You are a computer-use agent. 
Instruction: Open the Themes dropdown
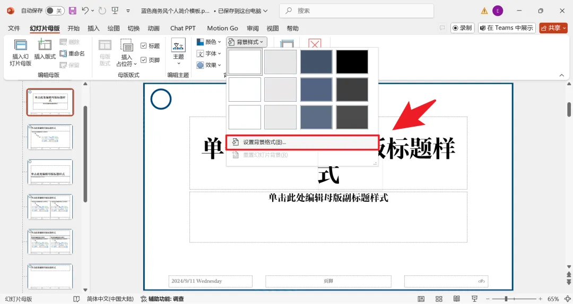click(x=178, y=52)
